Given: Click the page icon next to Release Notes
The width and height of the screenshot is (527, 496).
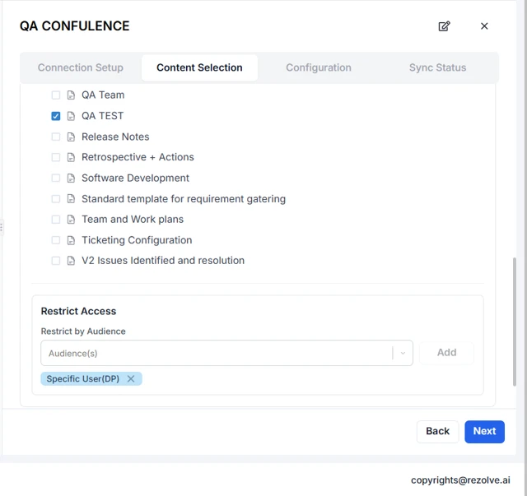Looking at the screenshot, I should 71,137.
